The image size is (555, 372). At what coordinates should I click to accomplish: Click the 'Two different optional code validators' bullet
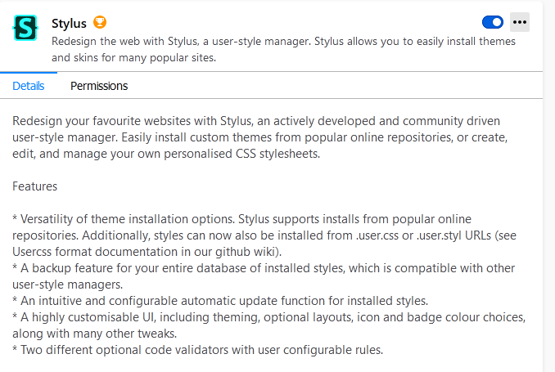198,350
